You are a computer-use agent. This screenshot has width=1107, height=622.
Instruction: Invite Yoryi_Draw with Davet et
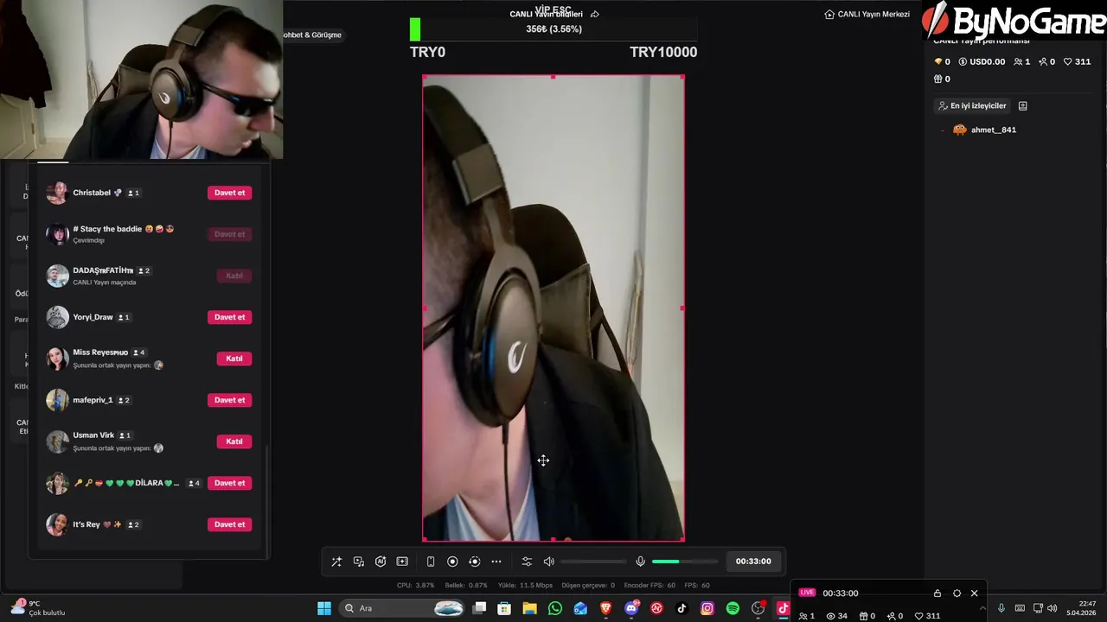point(229,317)
